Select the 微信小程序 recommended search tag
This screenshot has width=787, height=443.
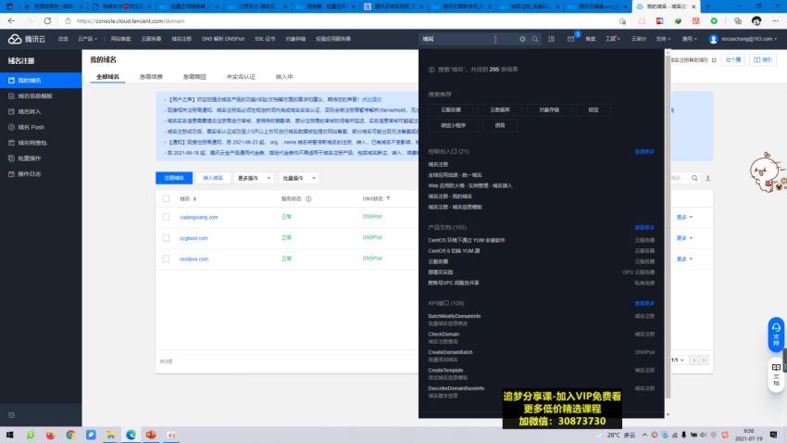pyautogui.click(x=454, y=125)
